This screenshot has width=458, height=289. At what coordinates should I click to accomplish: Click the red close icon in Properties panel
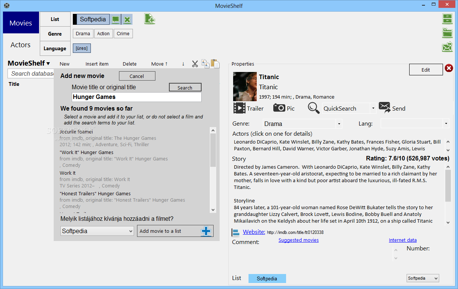[449, 68]
